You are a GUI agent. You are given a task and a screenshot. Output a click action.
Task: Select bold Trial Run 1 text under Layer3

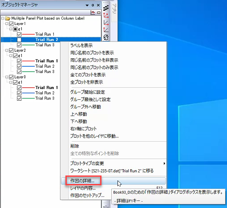pyautogui.click(x=47, y=88)
